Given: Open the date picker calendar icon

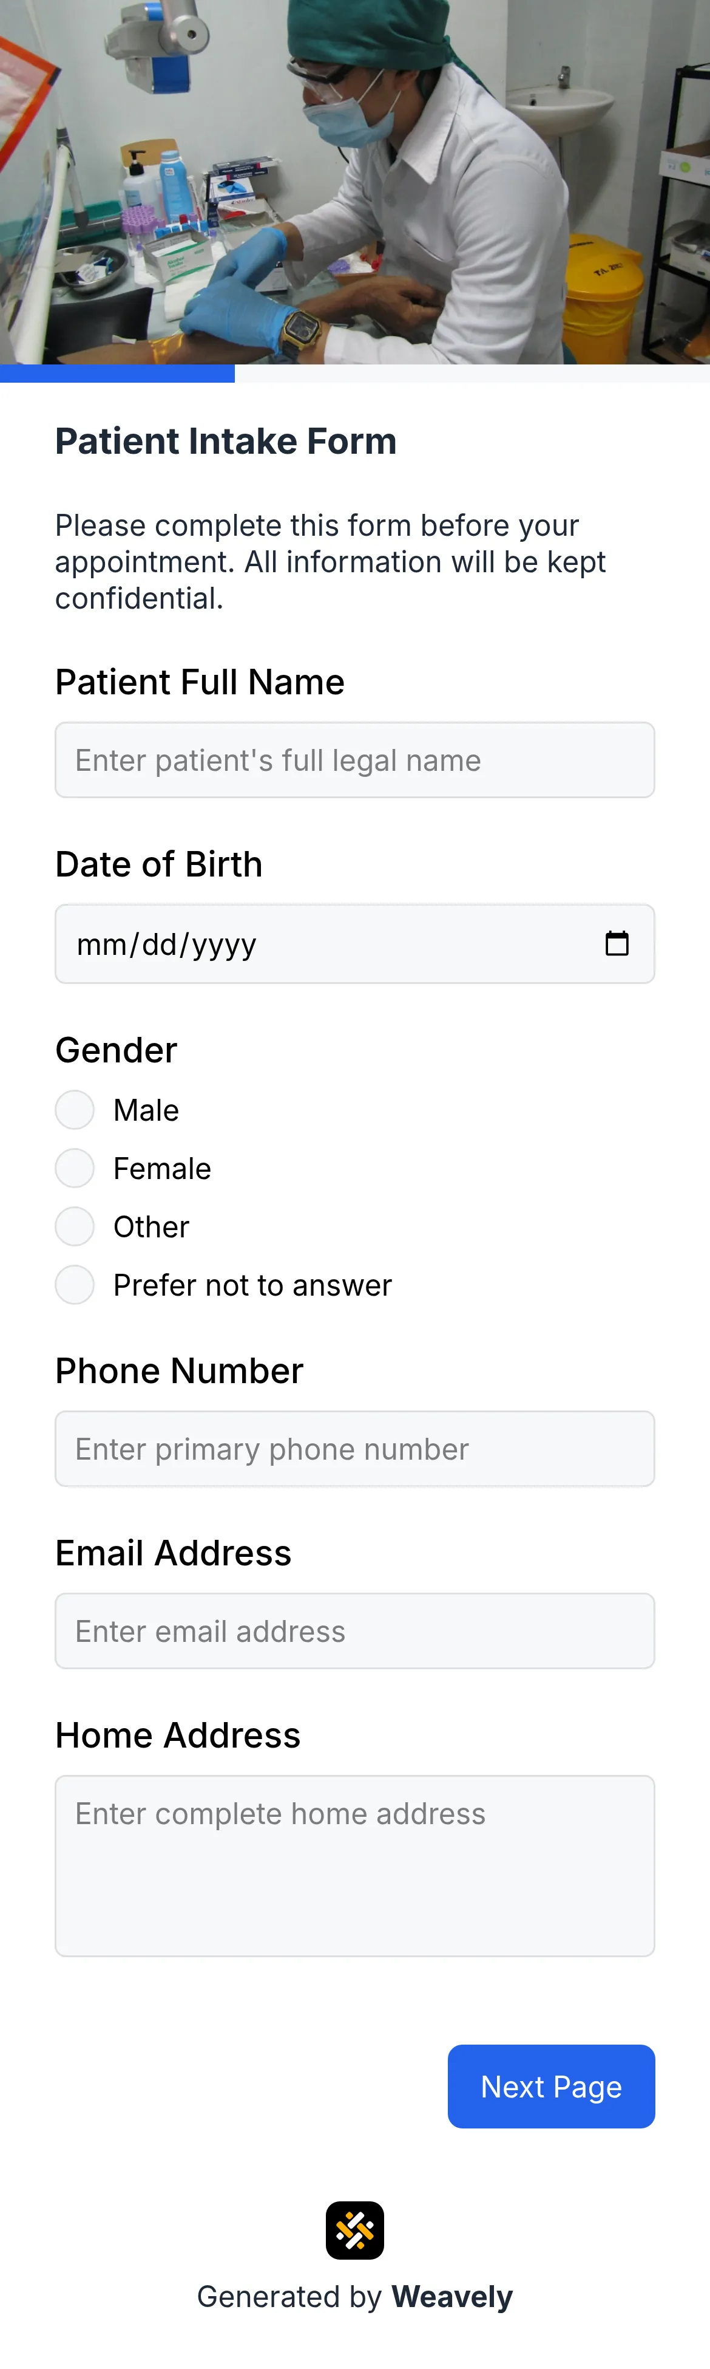Looking at the screenshot, I should (617, 943).
